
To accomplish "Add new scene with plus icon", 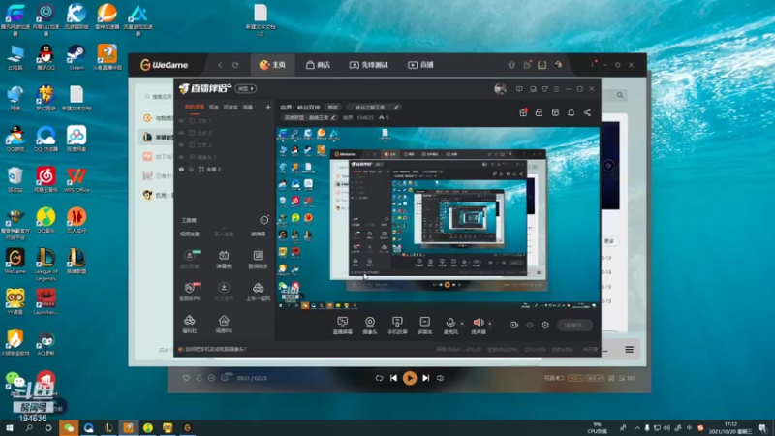I will pos(268,107).
